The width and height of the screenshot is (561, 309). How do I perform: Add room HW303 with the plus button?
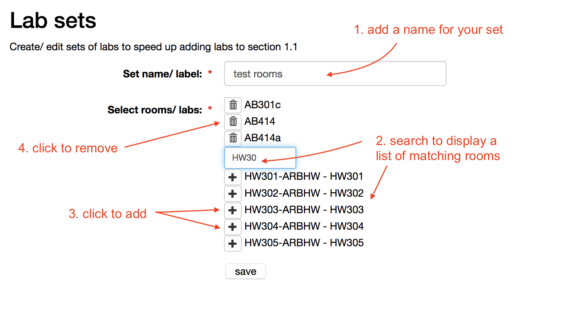232,210
